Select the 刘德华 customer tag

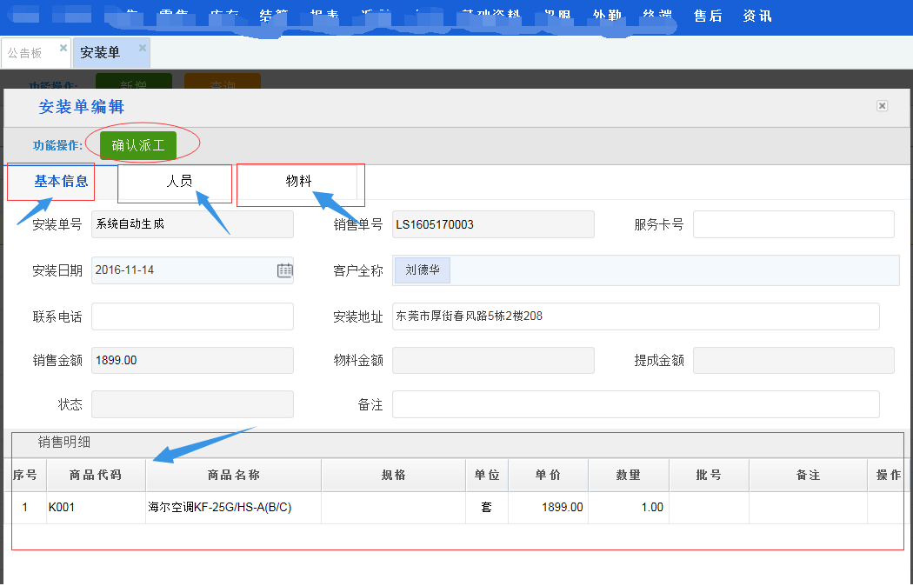click(x=422, y=270)
